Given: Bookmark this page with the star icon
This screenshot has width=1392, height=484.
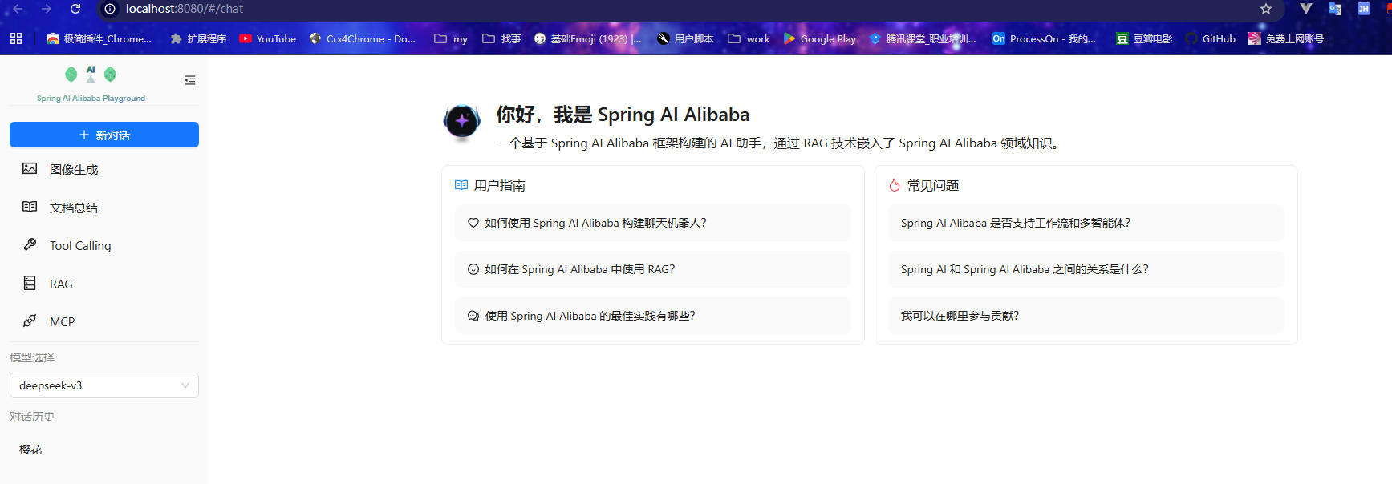Looking at the screenshot, I should (1266, 9).
